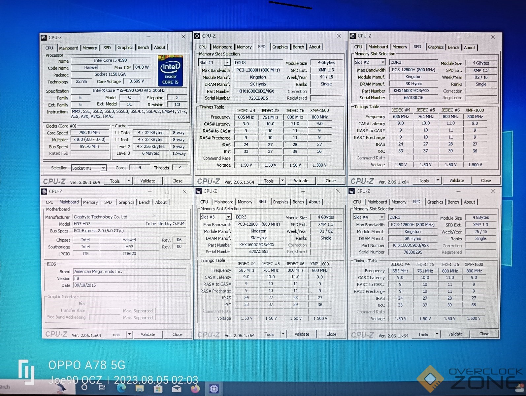The height and width of the screenshot is (396, 526).
Task: Click serial number 723ED9D5 field
Action: (x=258, y=98)
